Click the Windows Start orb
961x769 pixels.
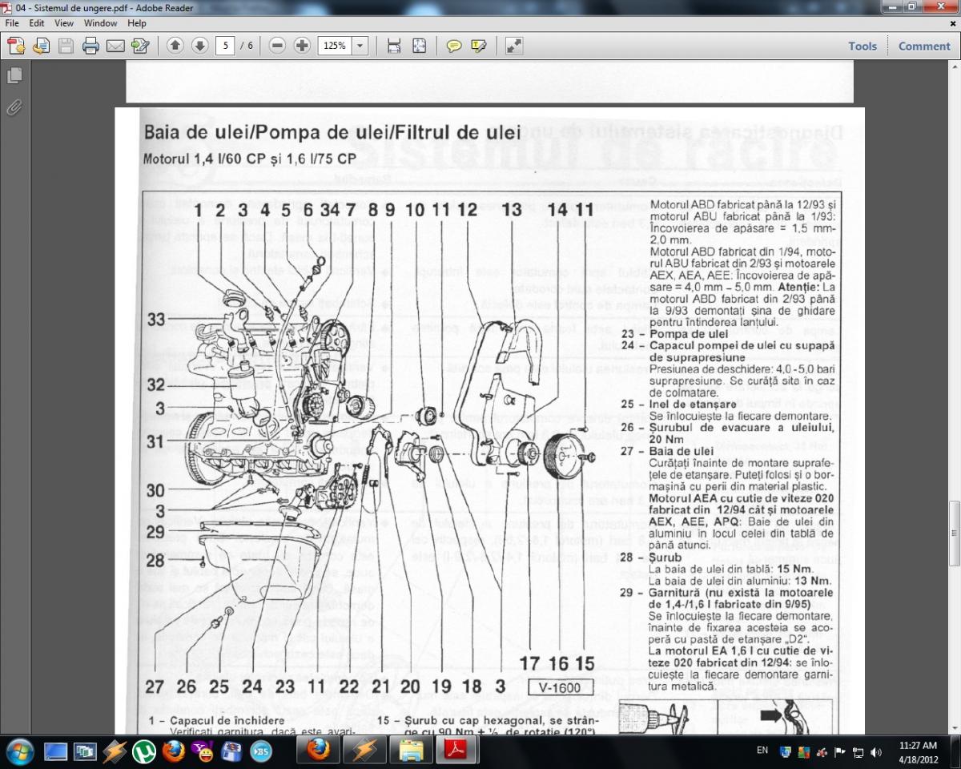click(x=19, y=751)
